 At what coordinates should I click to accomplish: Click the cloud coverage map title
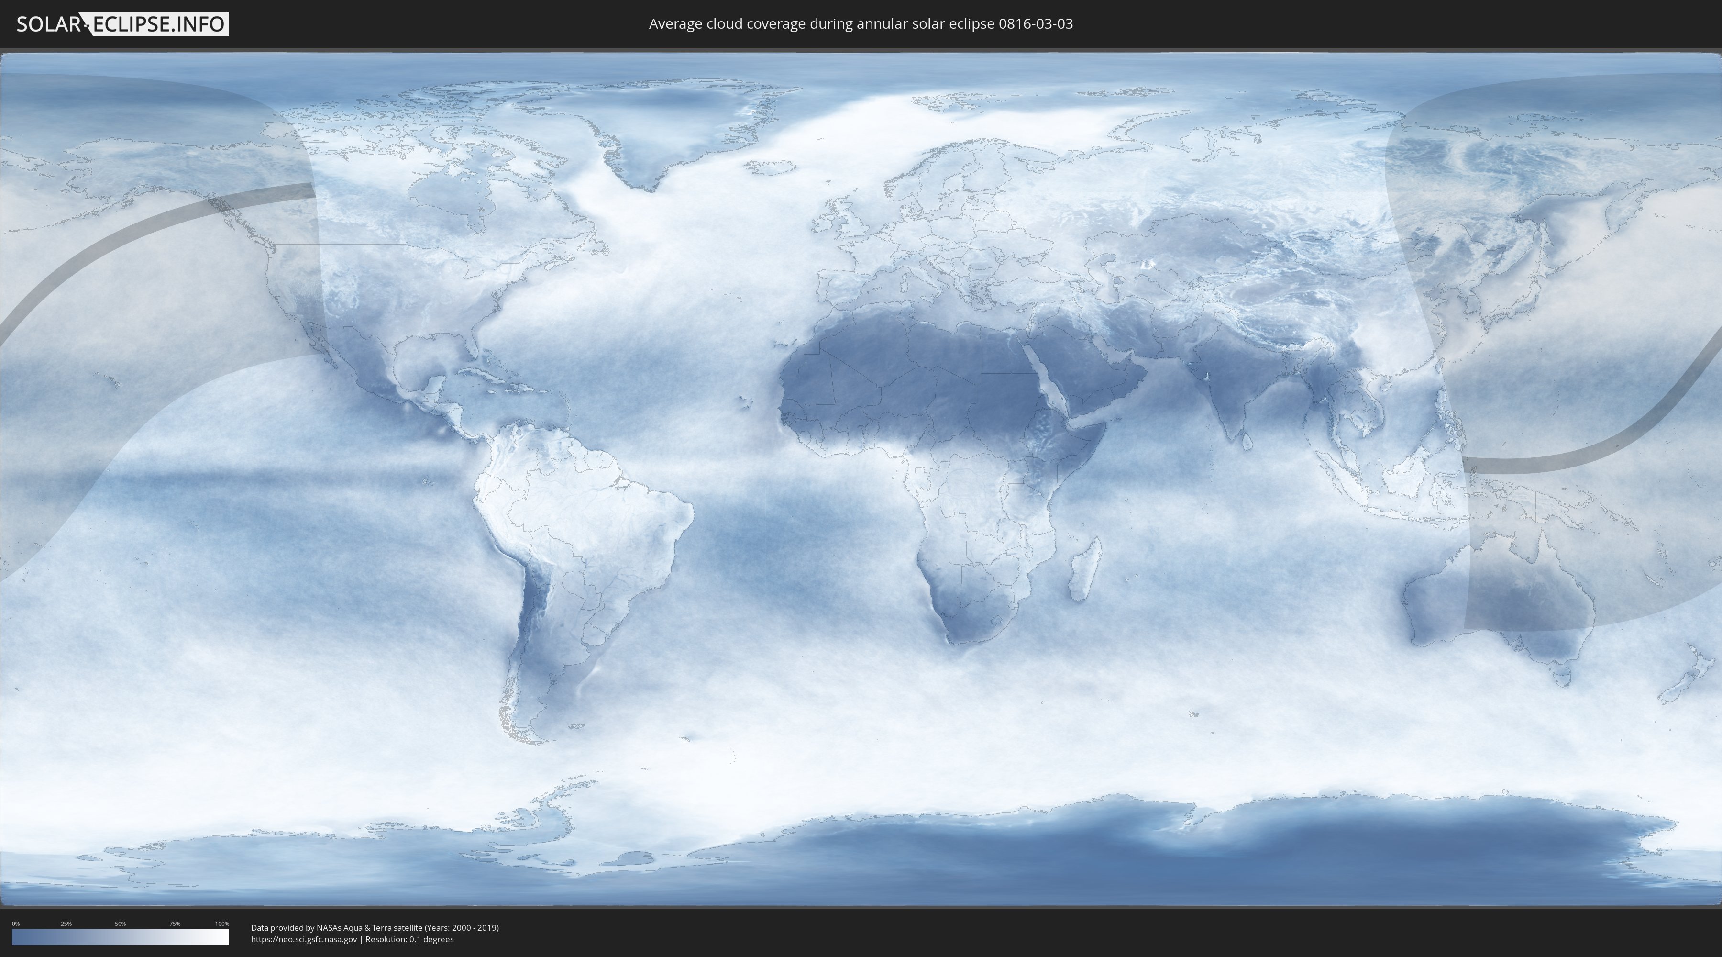click(861, 24)
